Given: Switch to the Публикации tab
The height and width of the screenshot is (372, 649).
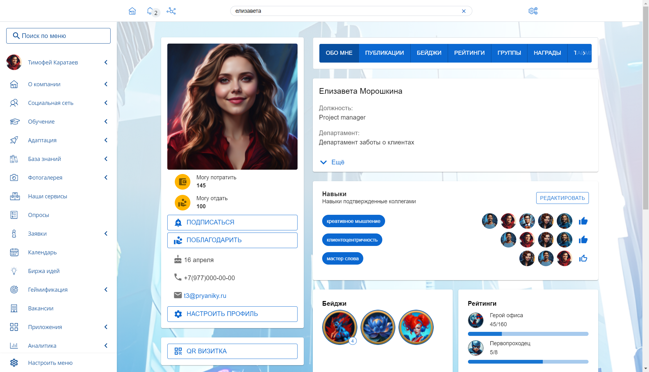Looking at the screenshot, I should coord(384,53).
